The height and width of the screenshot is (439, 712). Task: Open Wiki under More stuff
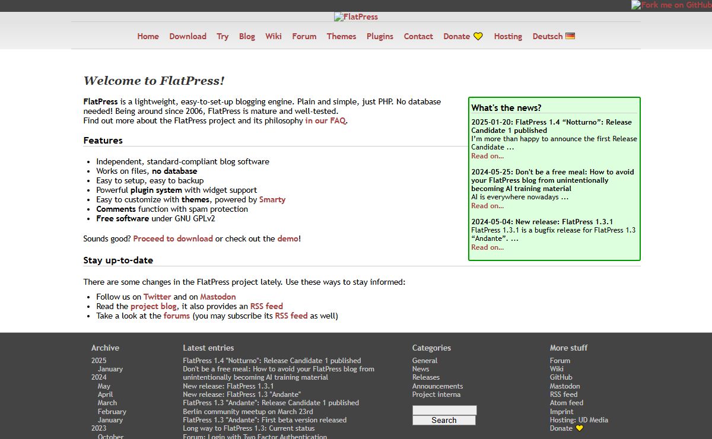click(x=557, y=369)
